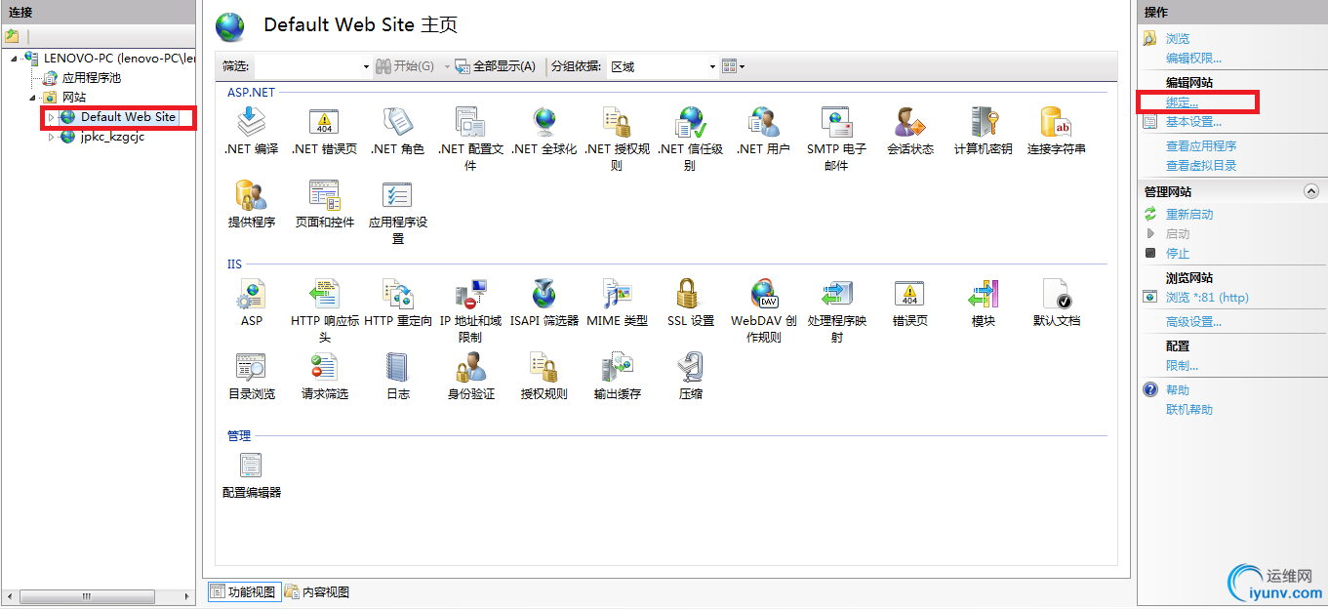Switch to 功能视图 tab
This screenshot has width=1328, height=609.
click(244, 591)
